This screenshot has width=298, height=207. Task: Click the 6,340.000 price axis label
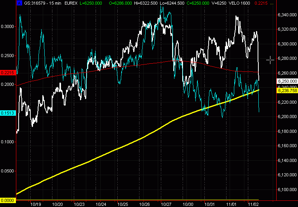(287, 15)
